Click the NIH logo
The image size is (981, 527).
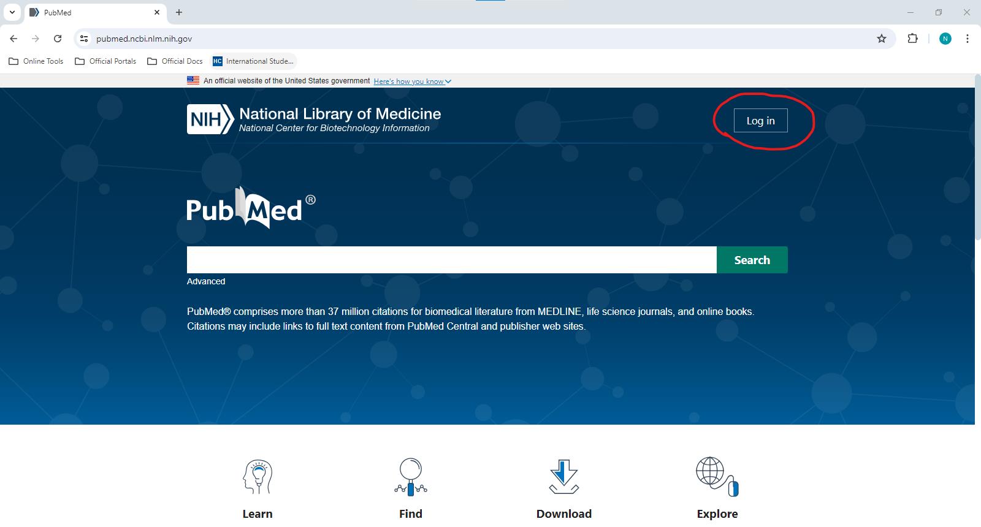(x=210, y=119)
